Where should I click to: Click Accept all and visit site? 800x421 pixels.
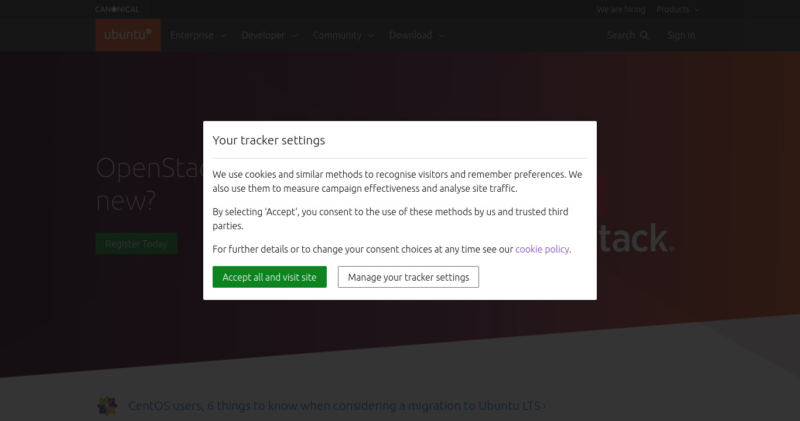pyautogui.click(x=269, y=277)
